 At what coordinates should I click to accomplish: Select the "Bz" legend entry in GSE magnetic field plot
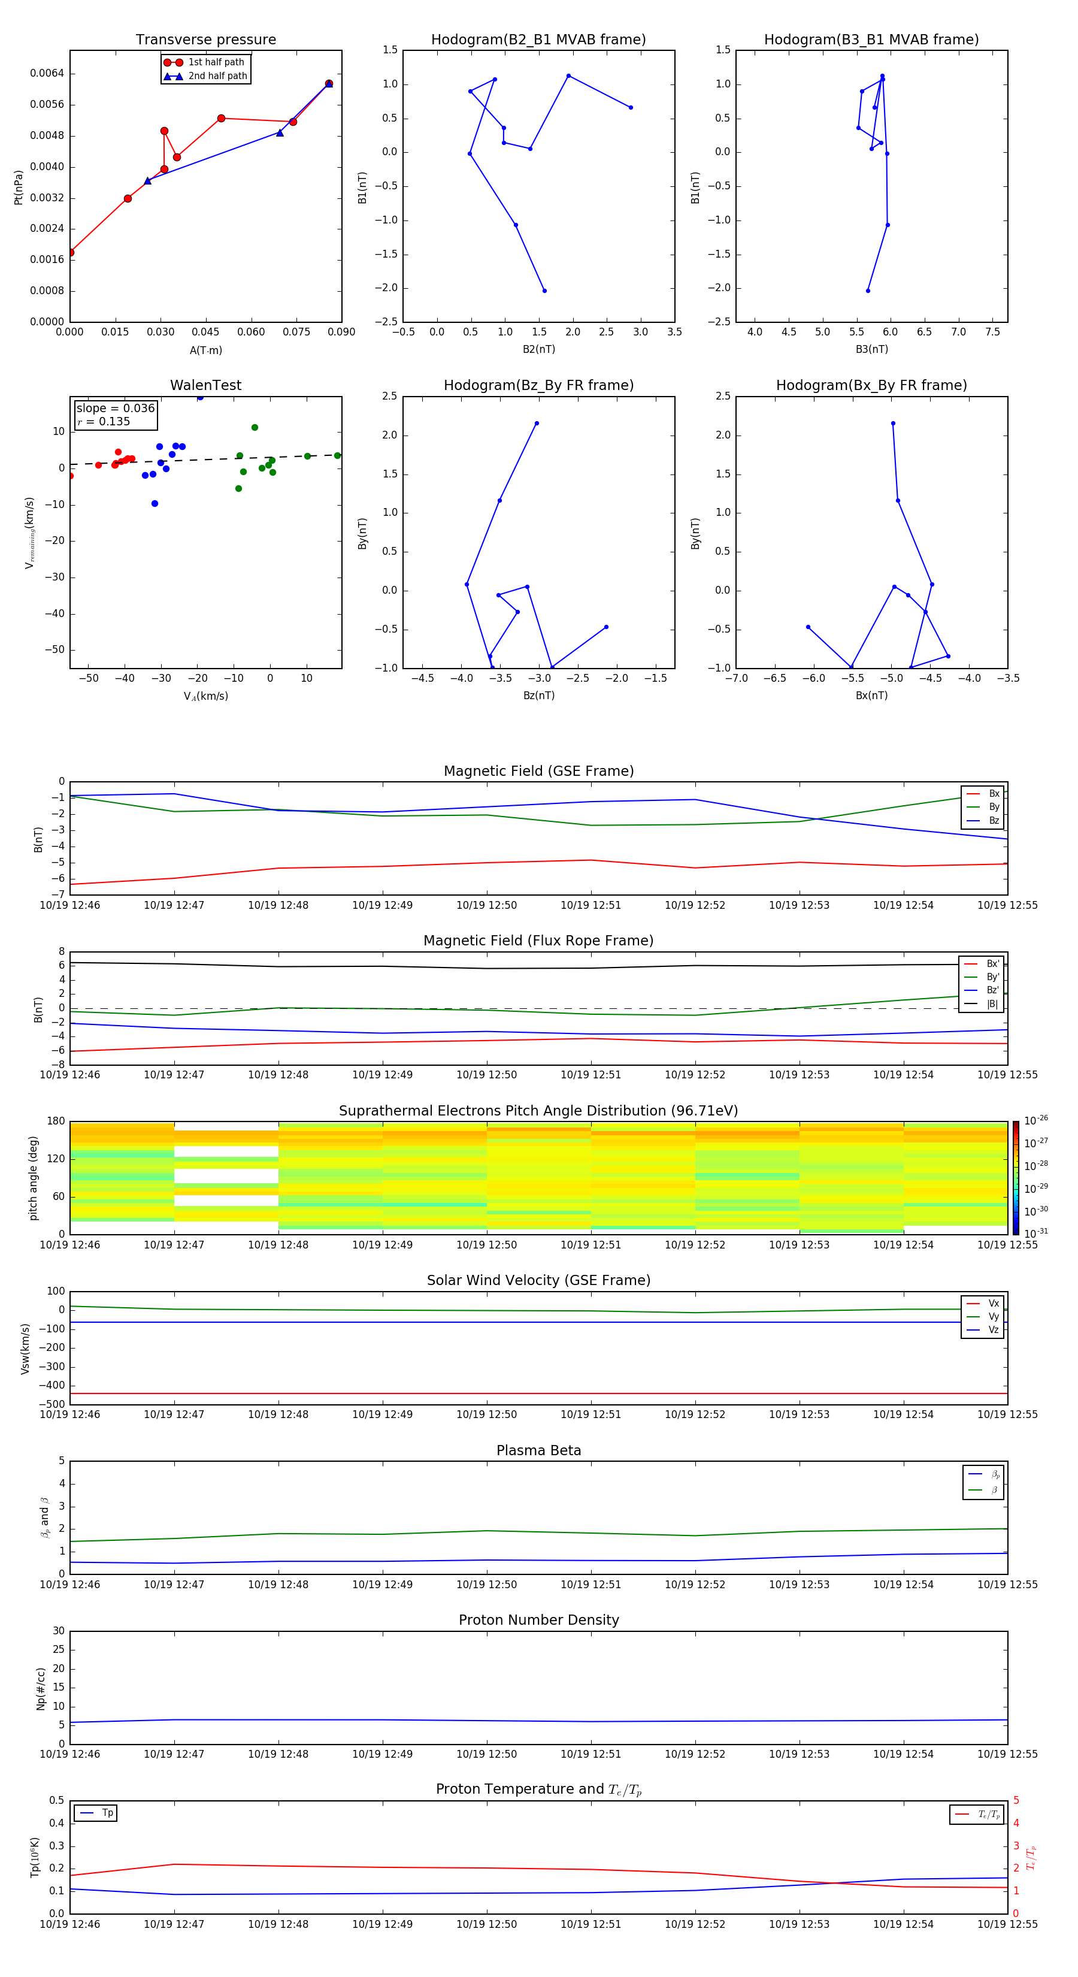click(x=983, y=821)
